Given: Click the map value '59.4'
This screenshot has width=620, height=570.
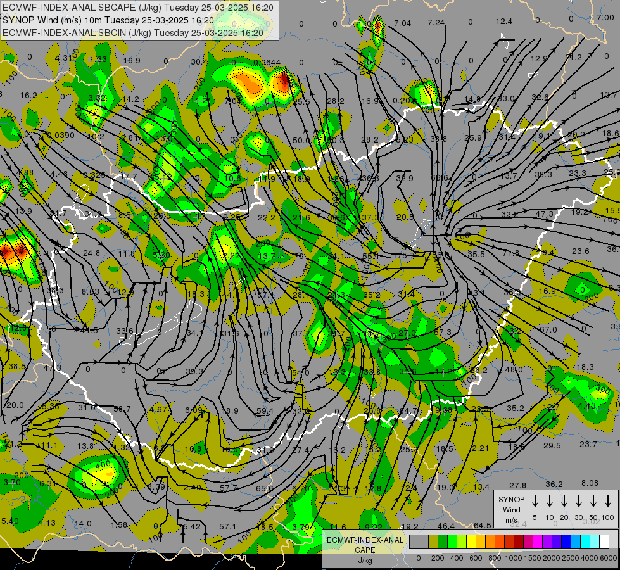Looking at the screenshot, I should (x=265, y=411).
